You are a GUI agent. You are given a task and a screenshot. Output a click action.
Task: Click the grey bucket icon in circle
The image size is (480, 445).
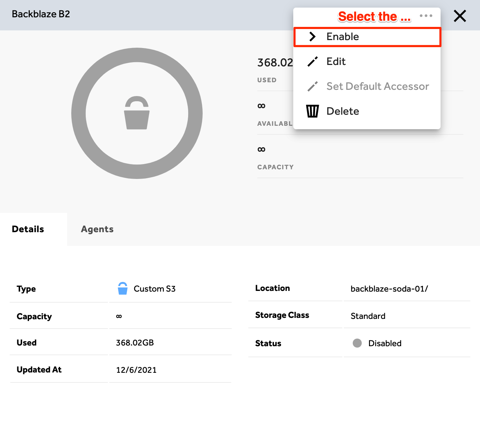pyautogui.click(x=137, y=113)
